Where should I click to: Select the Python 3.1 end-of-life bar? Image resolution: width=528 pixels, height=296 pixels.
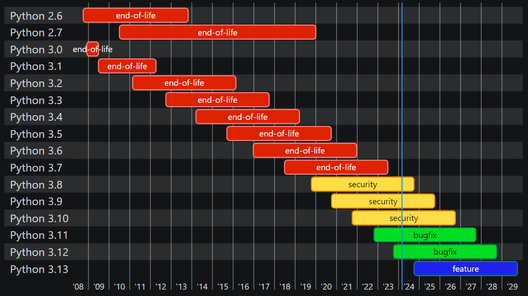[x=127, y=66]
